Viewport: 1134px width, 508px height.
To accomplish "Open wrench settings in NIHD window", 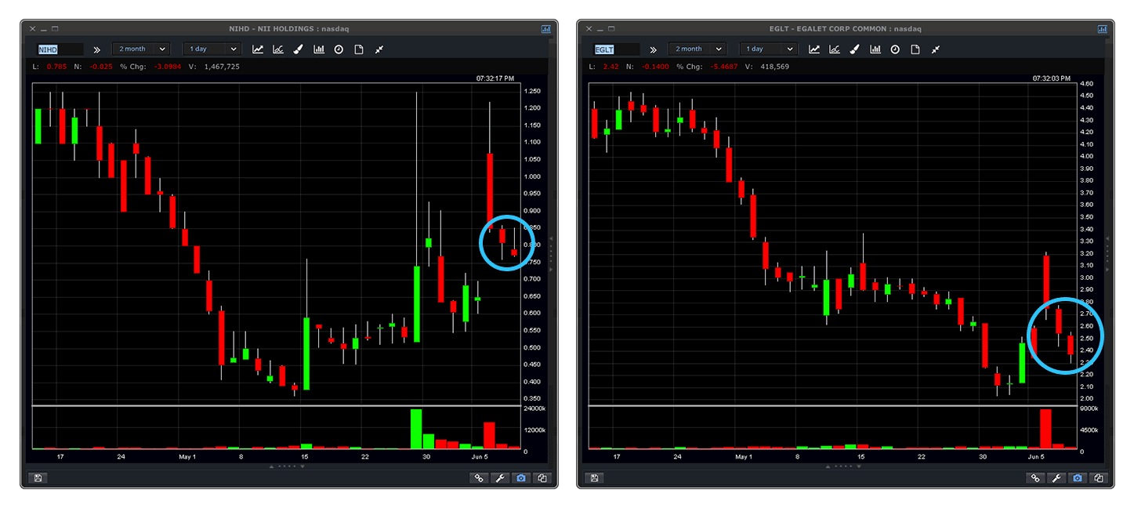I will [x=500, y=477].
